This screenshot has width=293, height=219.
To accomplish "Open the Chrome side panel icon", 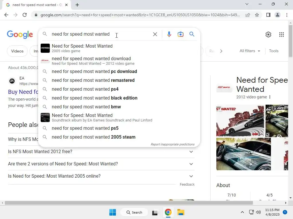I will point(268,15).
